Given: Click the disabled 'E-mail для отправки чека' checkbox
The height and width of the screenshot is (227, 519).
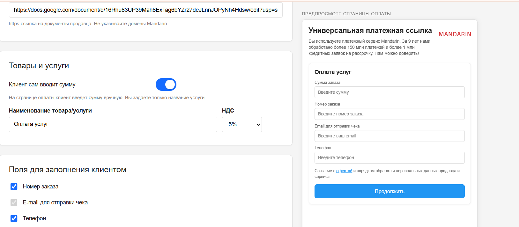Looking at the screenshot, I should coord(14,202).
